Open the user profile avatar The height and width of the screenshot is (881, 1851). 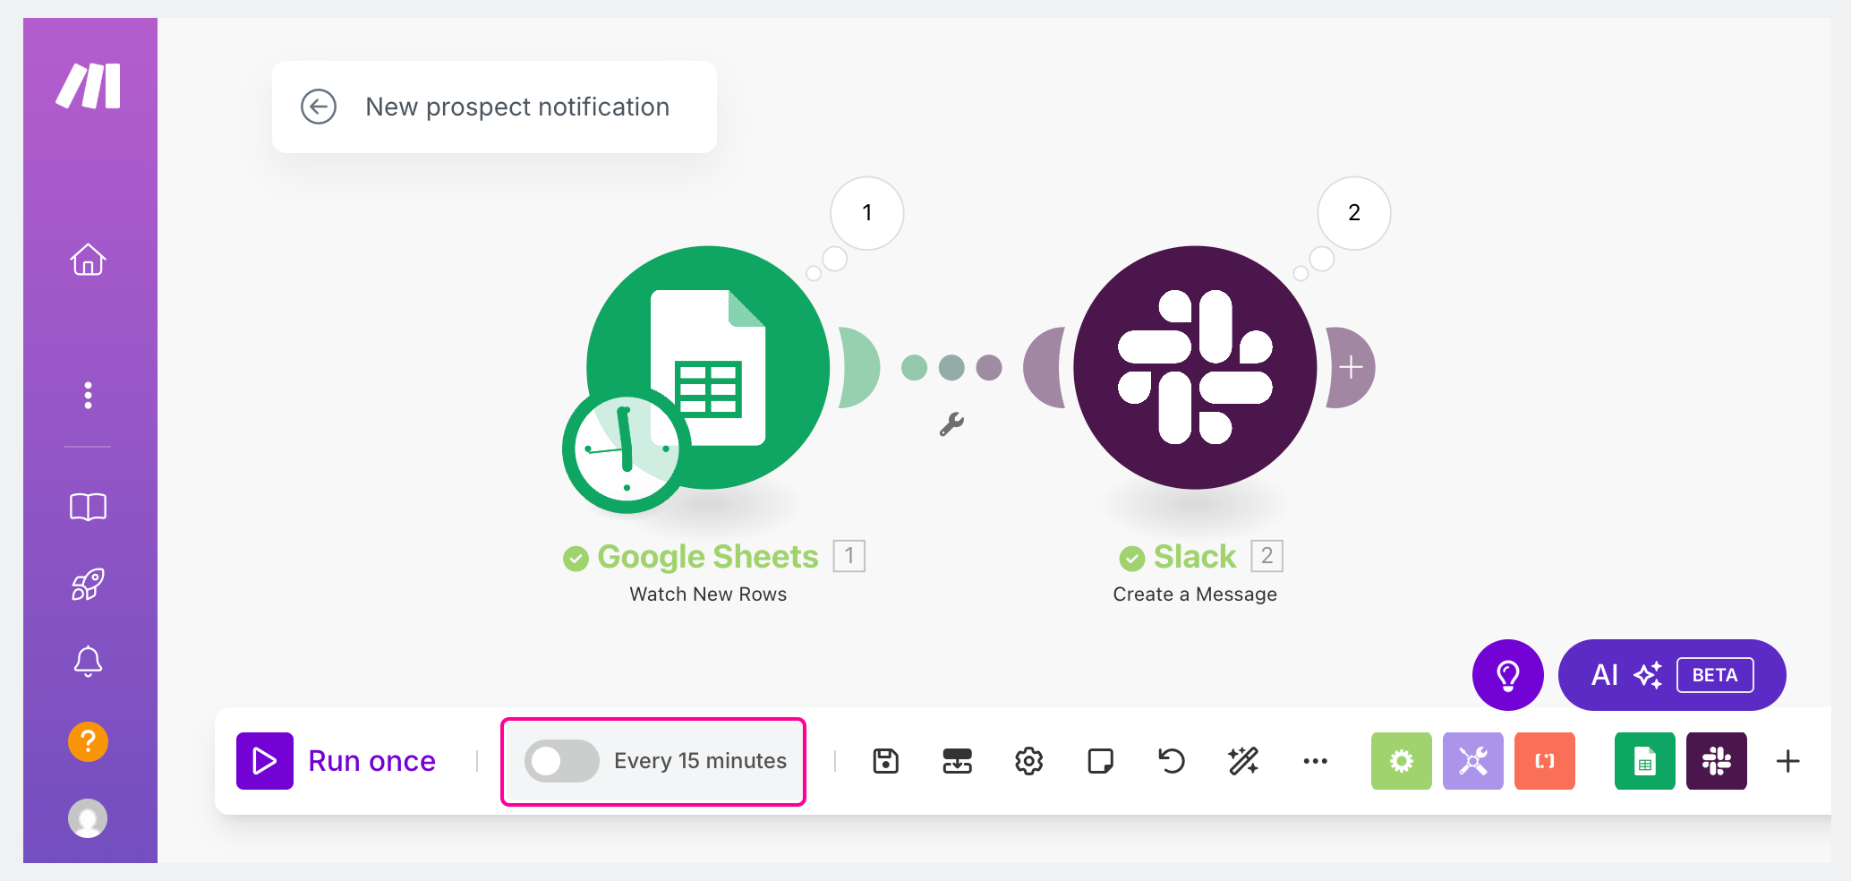(x=88, y=818)
